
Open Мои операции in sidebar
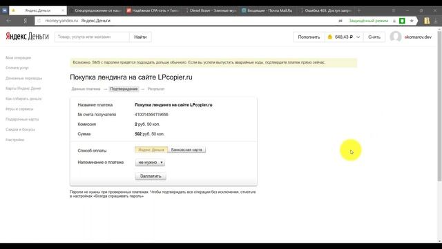(x=19, y=57)
